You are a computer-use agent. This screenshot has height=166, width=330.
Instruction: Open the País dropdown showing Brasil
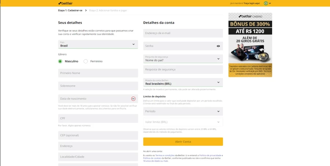[98, 44]
